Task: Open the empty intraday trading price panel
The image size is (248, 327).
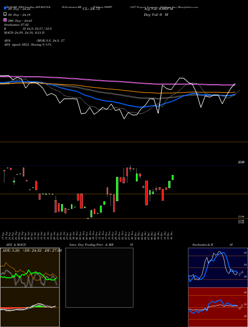Action: 99,277
